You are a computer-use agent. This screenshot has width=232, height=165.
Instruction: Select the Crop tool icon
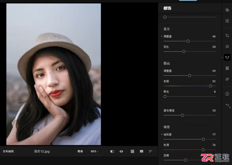click(x=227, y=36)
